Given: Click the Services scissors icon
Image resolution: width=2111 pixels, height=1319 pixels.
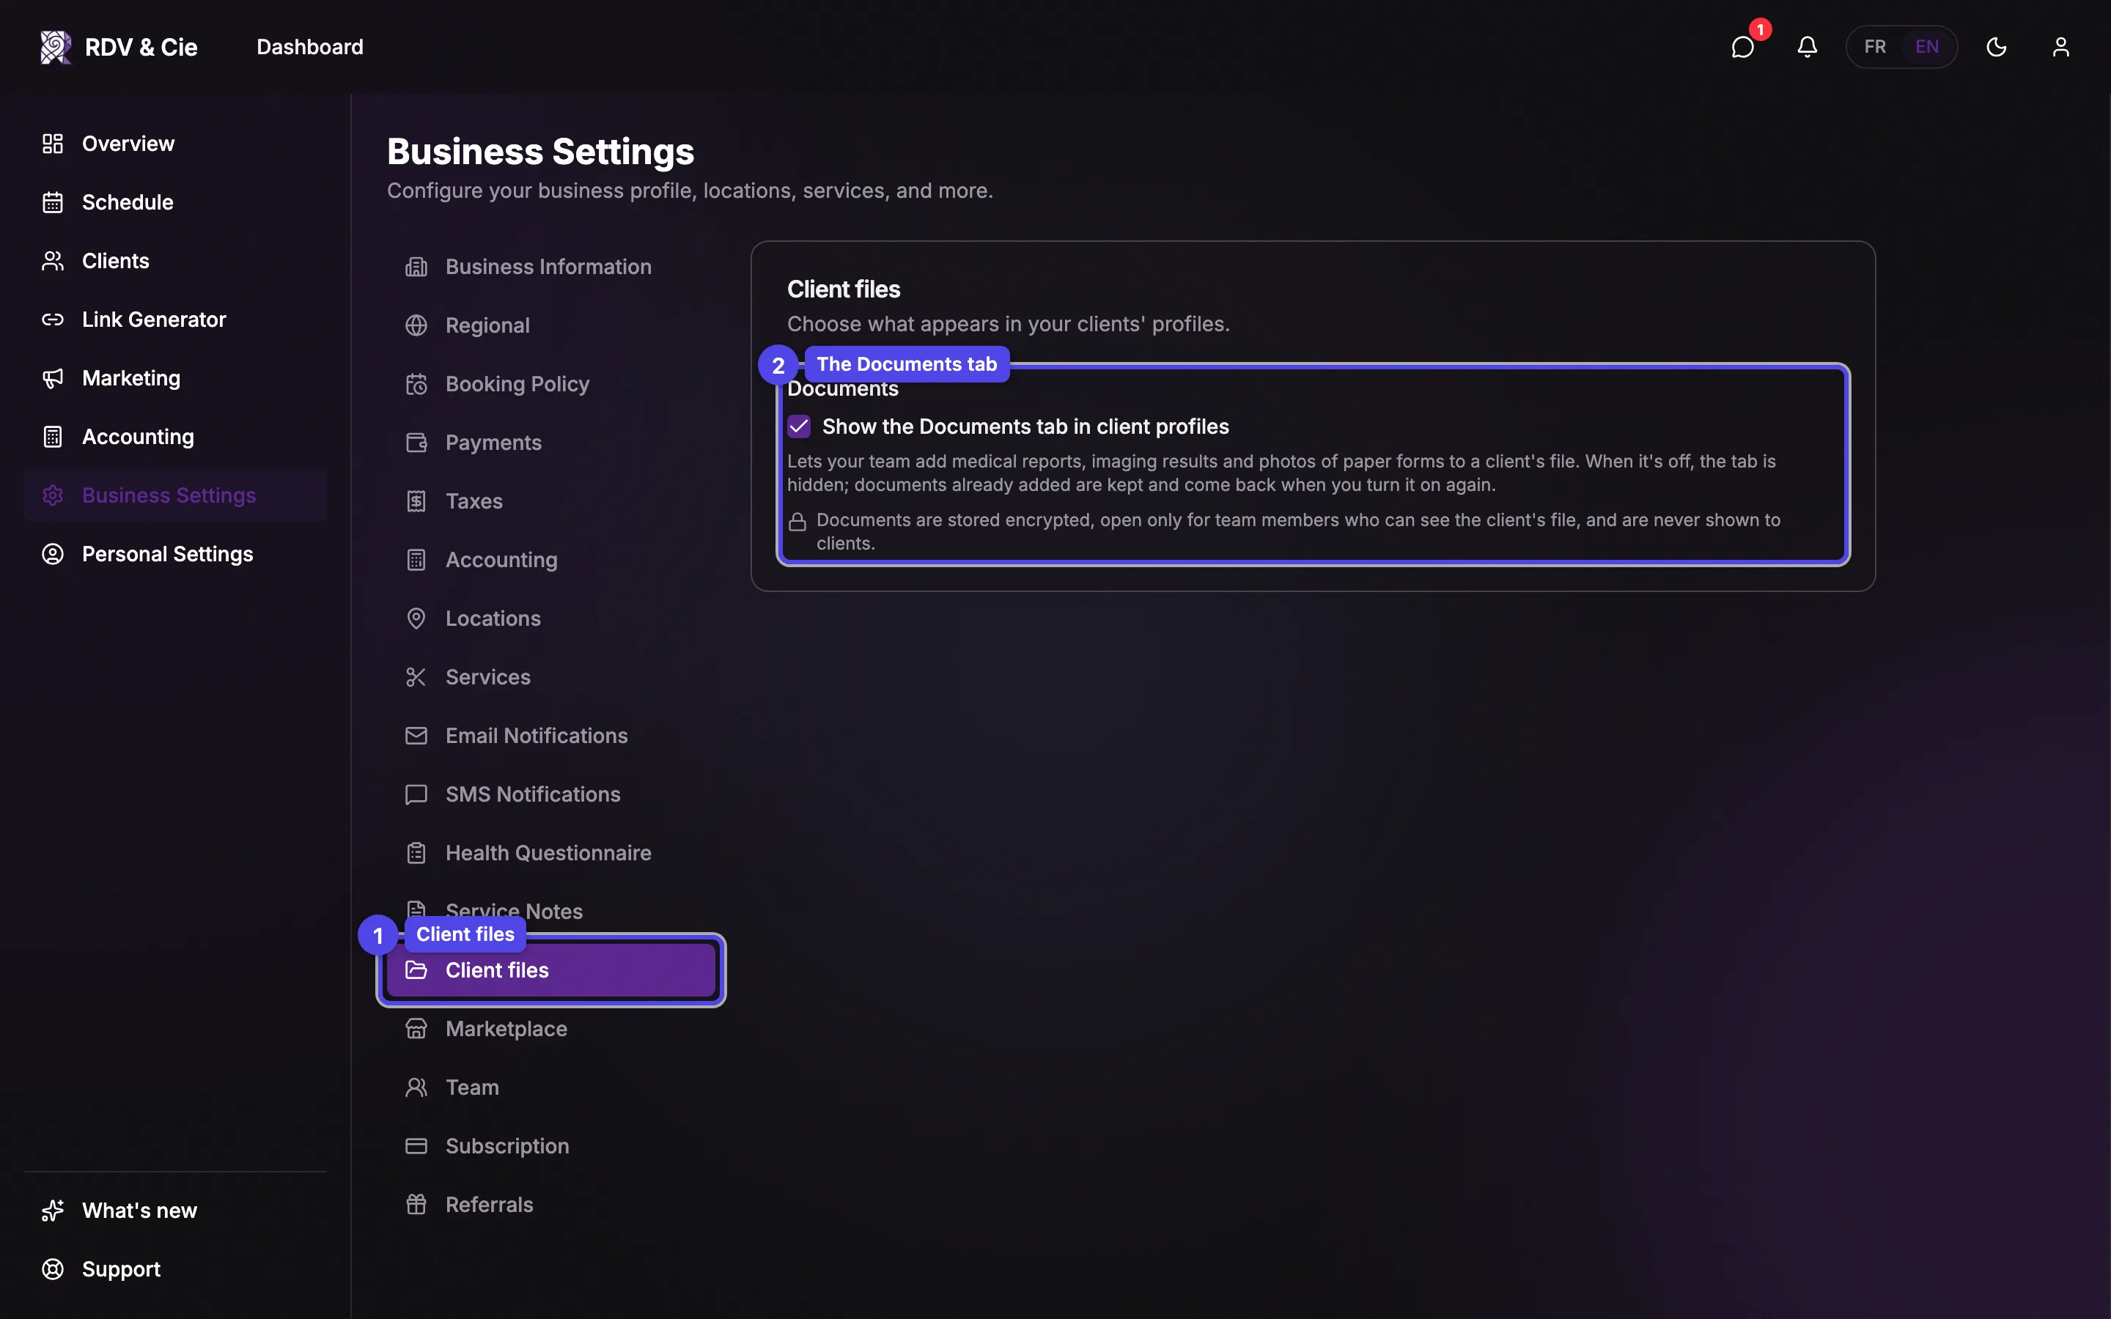Looking at the screenshot, I should pyautogui.click(x=416, y=677).
